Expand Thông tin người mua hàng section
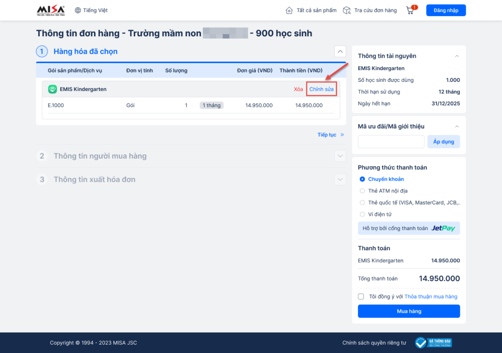Screen dimensions: 502x353 click(340, 156)
